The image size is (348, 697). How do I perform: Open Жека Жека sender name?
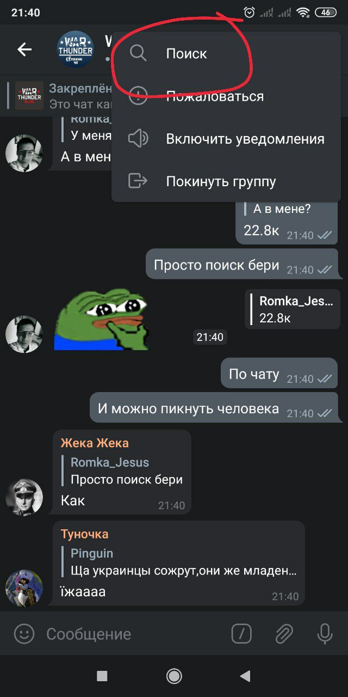coord(95,443)
